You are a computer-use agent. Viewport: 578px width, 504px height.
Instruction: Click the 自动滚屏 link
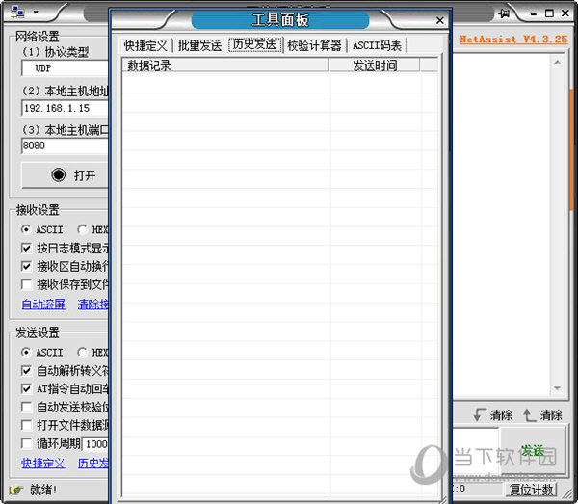tap(43, 305)
